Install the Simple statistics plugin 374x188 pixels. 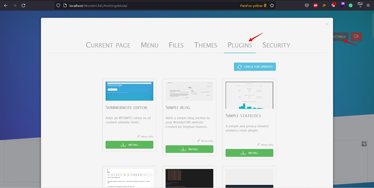(249, 153)
